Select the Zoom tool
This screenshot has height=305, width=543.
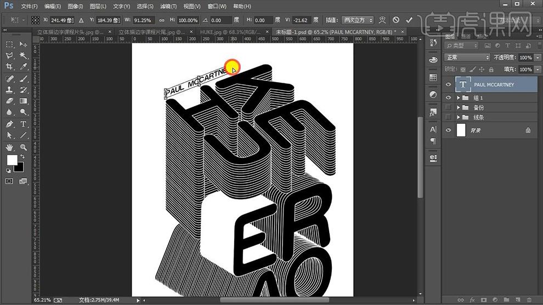pyautogui.click(x=23, y=148)
